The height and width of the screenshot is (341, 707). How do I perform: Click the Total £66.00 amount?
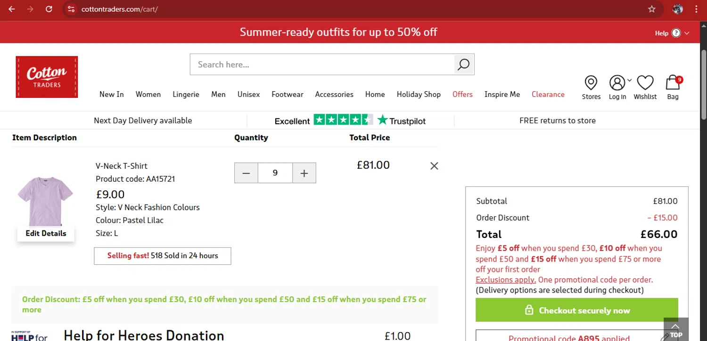pos(659,234)
